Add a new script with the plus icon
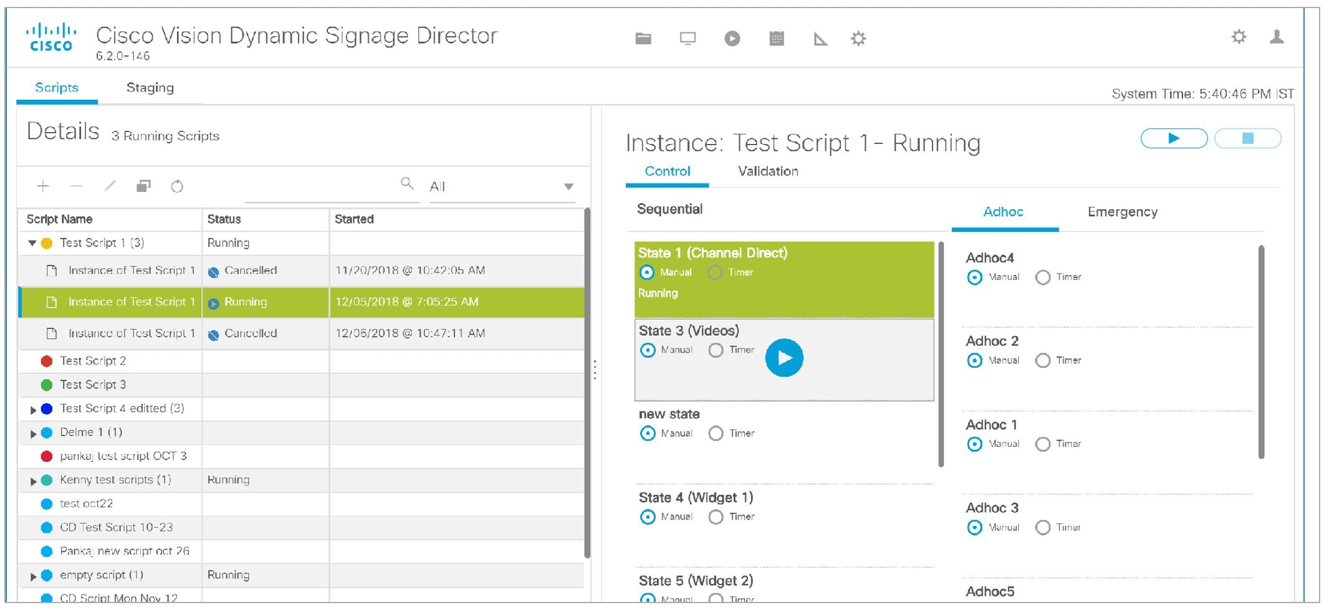The image size is (1324, 615). (x=42, y=186)
